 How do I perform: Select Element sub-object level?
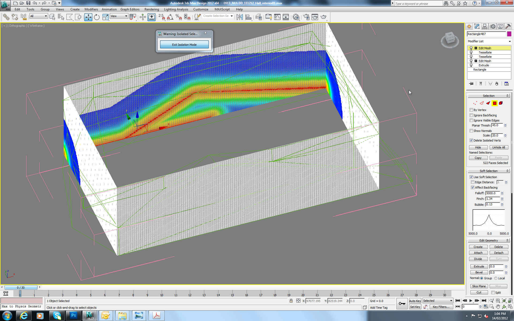coord(501,103)
